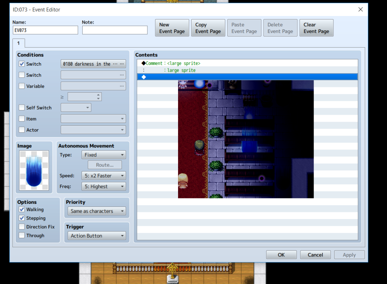Click the blue flame event image thumbnail
Image resolution: width=387 pixels, height=284 pixels.
[x=34, y=170]
